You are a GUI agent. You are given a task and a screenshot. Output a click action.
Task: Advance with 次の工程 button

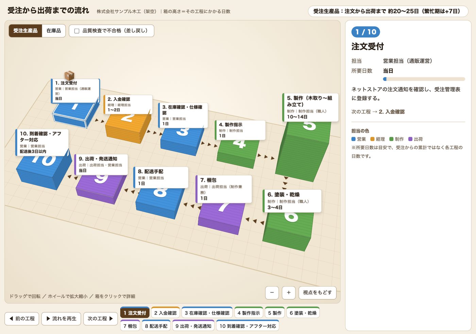point(100,319)
